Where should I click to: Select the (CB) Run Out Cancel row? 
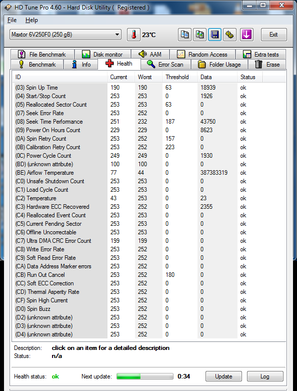click(x=149, y=274)
